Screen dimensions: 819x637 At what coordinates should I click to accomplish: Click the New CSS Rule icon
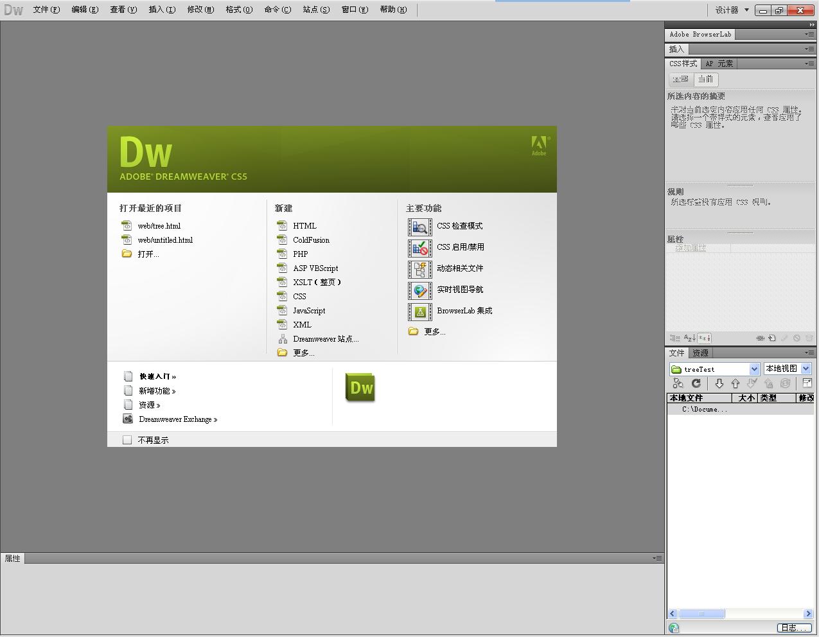(771, 338)
